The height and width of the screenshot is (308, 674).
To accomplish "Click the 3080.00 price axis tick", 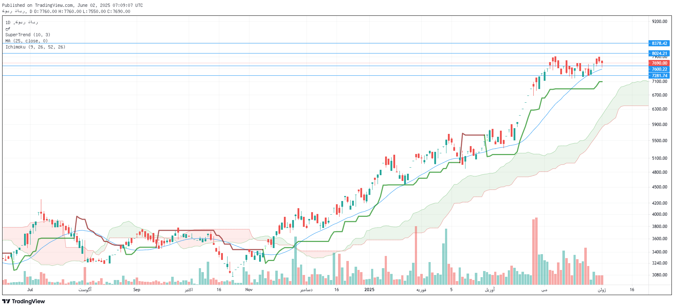I will pyautogui.click(x=660, y=275).
